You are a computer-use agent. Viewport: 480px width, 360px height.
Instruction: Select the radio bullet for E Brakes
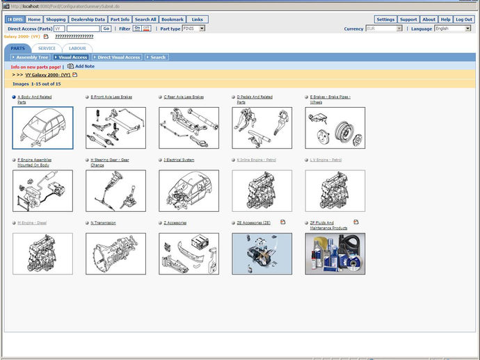[306, 97]
